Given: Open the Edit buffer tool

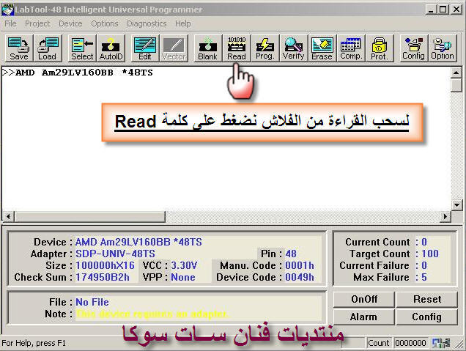Looking at the screenshot, I should point(145,48).
